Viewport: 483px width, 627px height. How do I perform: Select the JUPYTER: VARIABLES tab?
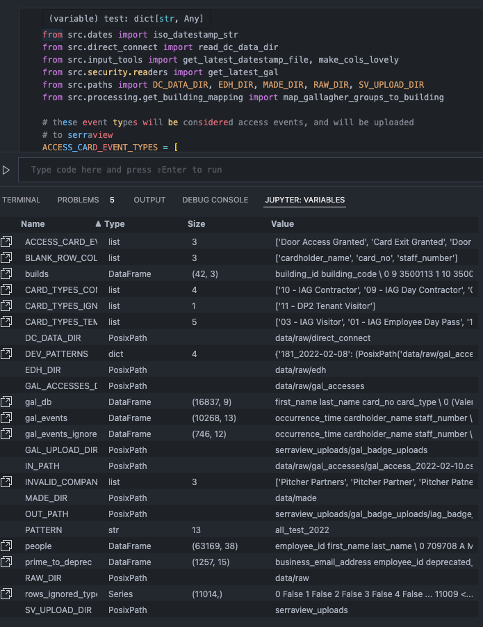click(304, 200)
